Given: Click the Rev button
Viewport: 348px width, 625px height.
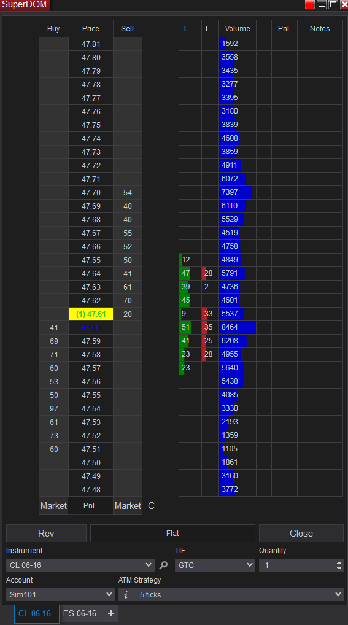Looking at the screenshot, I should click(x=46, y=534).
